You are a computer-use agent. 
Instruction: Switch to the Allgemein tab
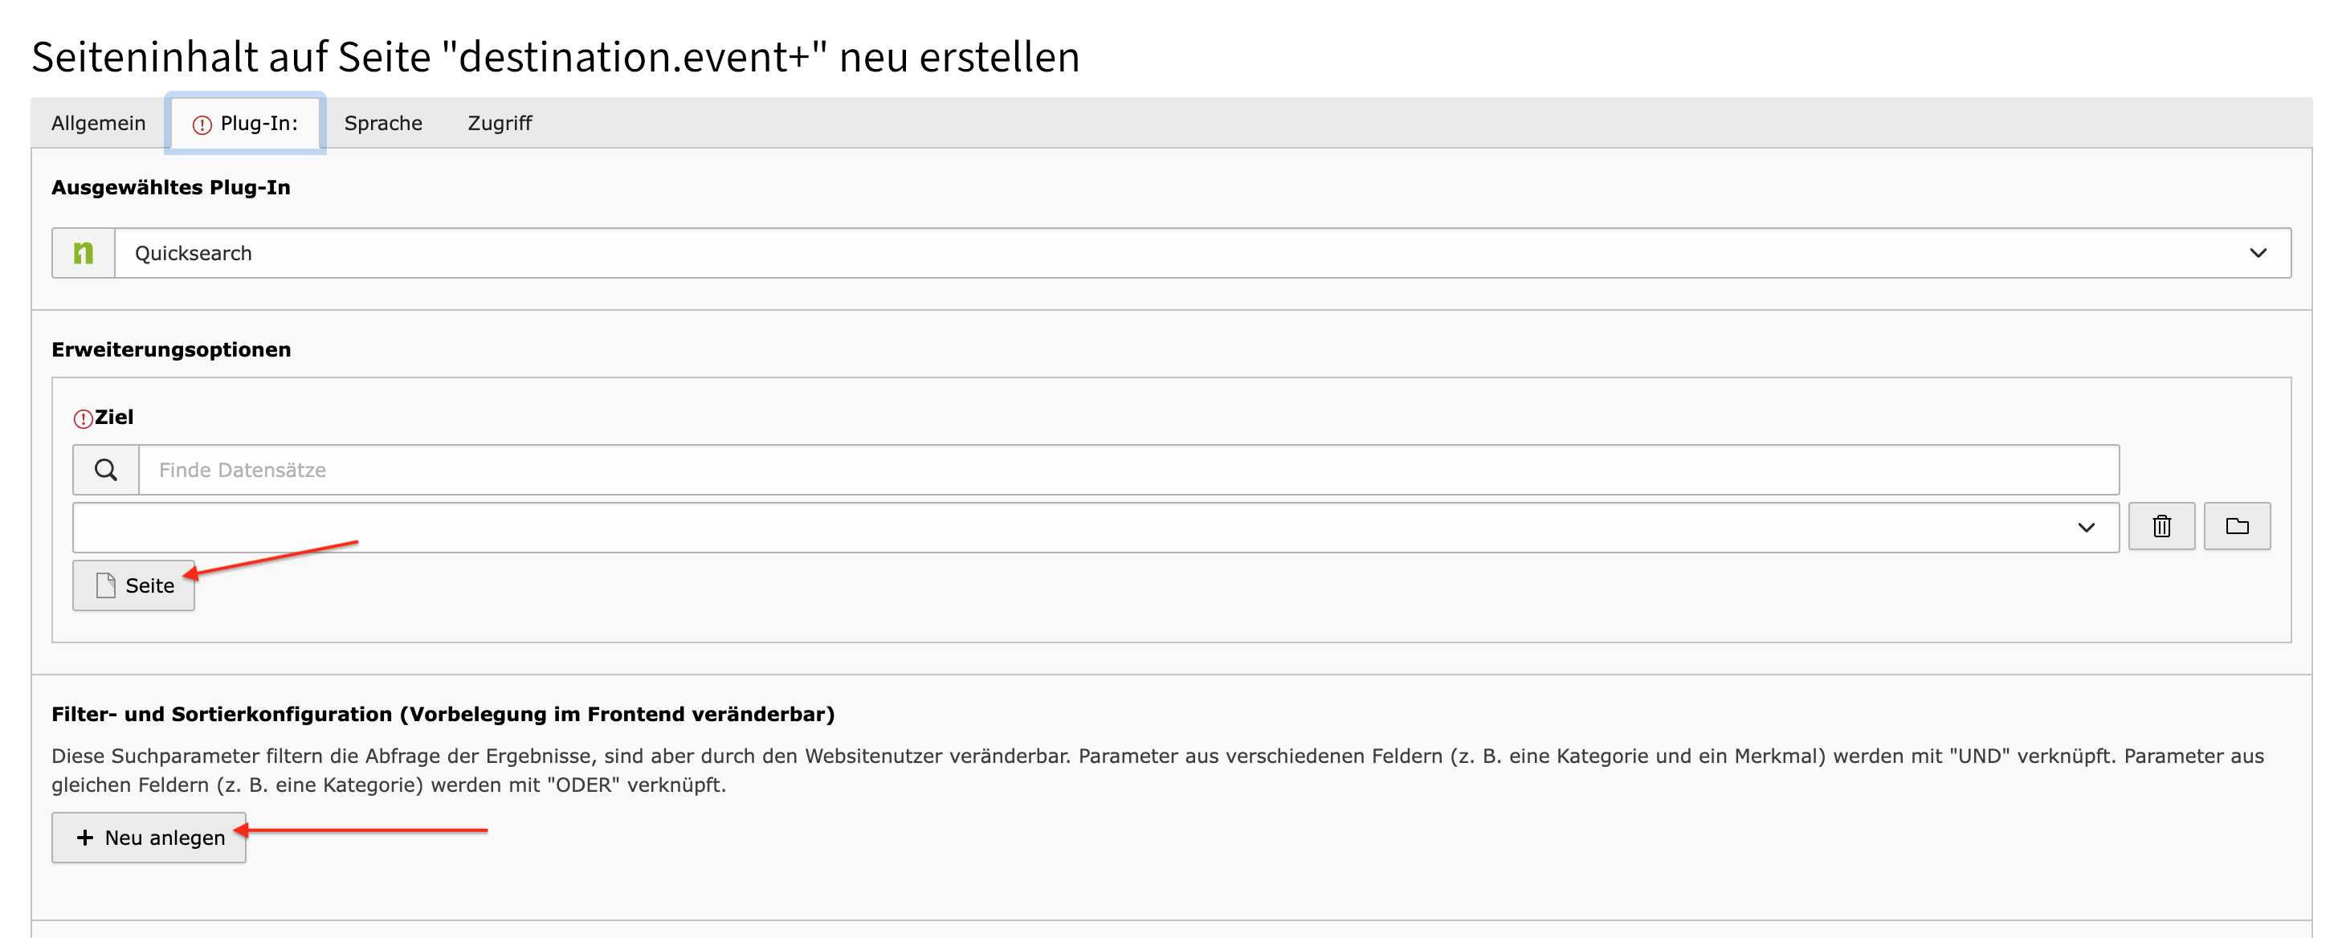pos(98,123)
